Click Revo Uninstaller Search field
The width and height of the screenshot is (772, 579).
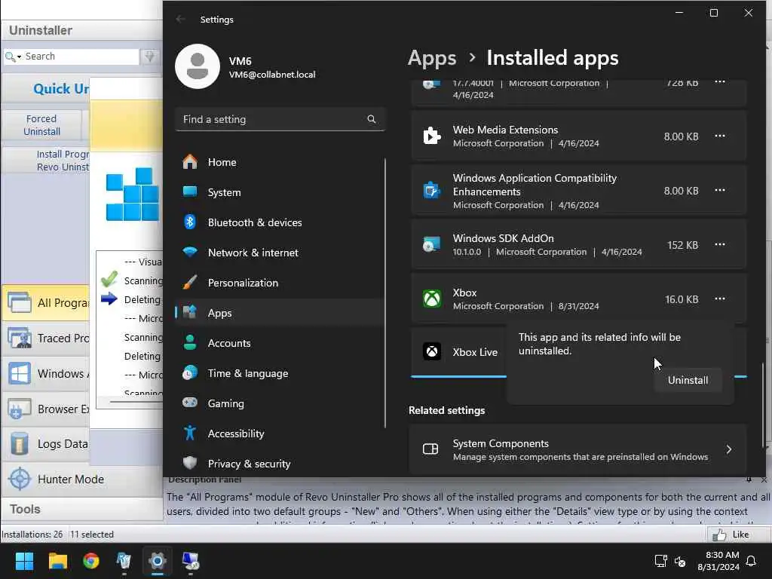point(81,57)
